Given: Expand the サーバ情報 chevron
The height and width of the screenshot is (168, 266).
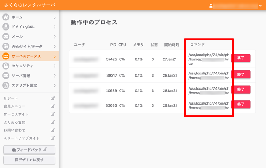Looking at the screenshot, I should [55, 76].
